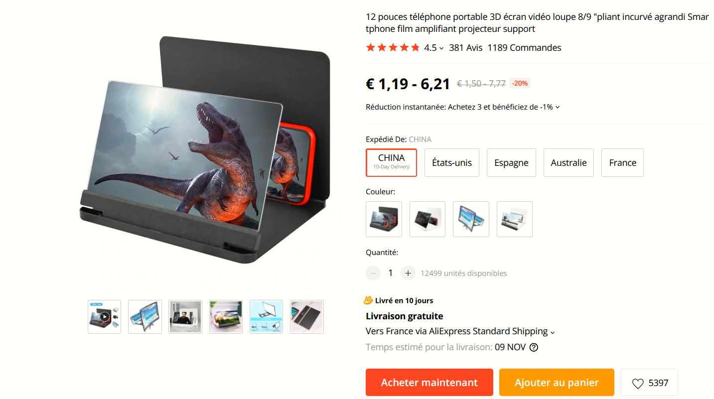View the second gallery thumbnail image
Screen dimensions: 714x399
click(x=145, y=317)
